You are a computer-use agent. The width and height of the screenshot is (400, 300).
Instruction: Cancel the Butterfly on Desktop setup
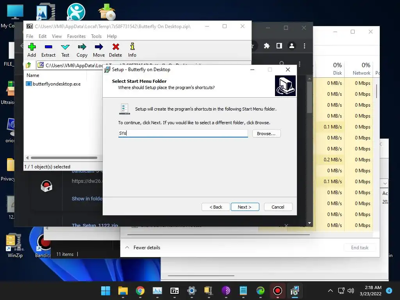pyautogui.click(x=278, y=207)
